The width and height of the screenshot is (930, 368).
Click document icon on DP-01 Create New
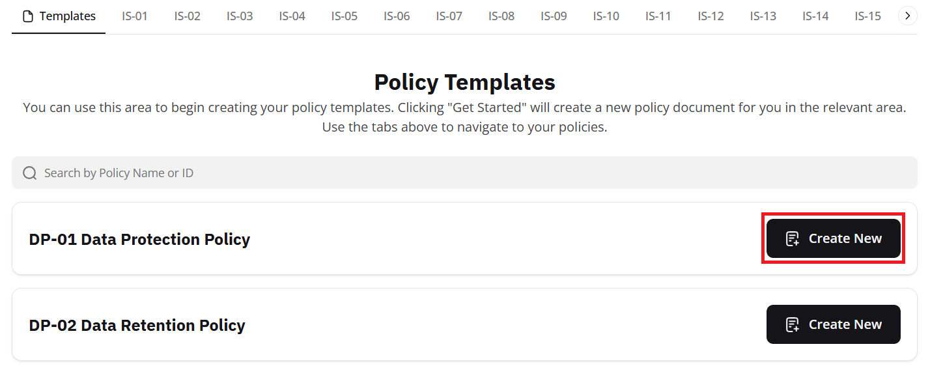pyautogui.click(x=792, y=239)
